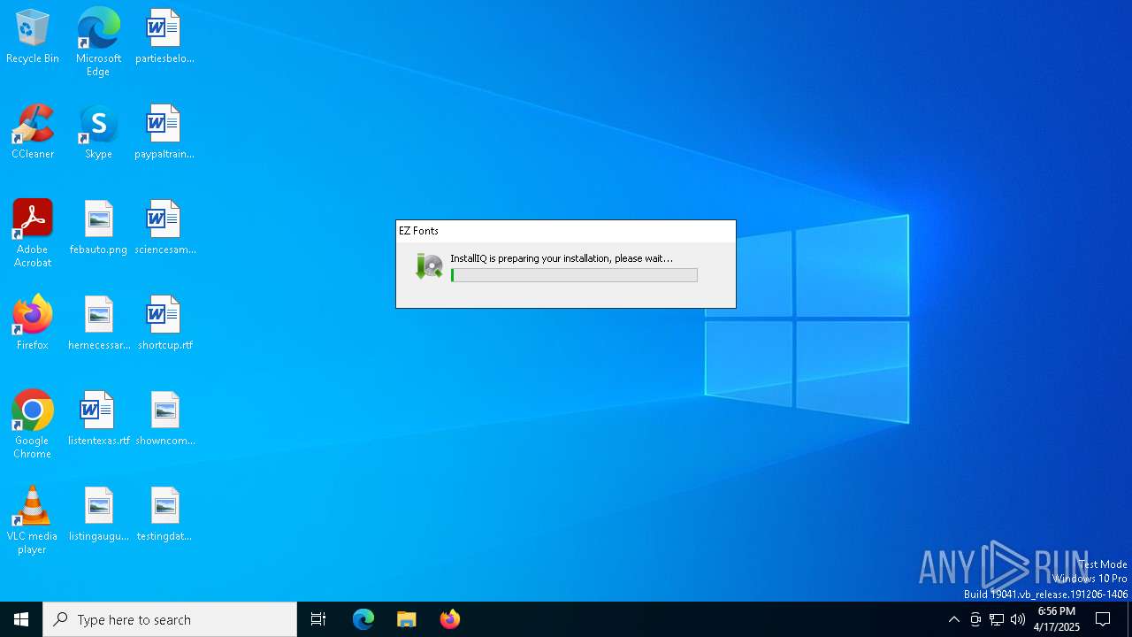This screenshot has height=637, width=1132.
Task: Select the Firefox desktop shortcut
Action: [33, 323]
